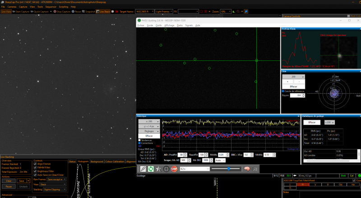Enable the Tendances checkbox
Image resolution: width=361 pixels, height=198 pixels.
point(139,140)
